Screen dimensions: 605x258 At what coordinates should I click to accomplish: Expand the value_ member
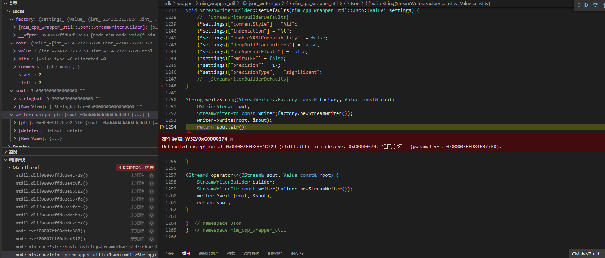point(14,51)
